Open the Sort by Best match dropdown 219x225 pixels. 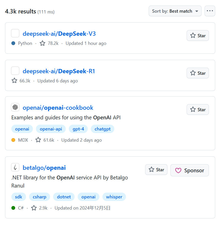click(x=175, y=11)
